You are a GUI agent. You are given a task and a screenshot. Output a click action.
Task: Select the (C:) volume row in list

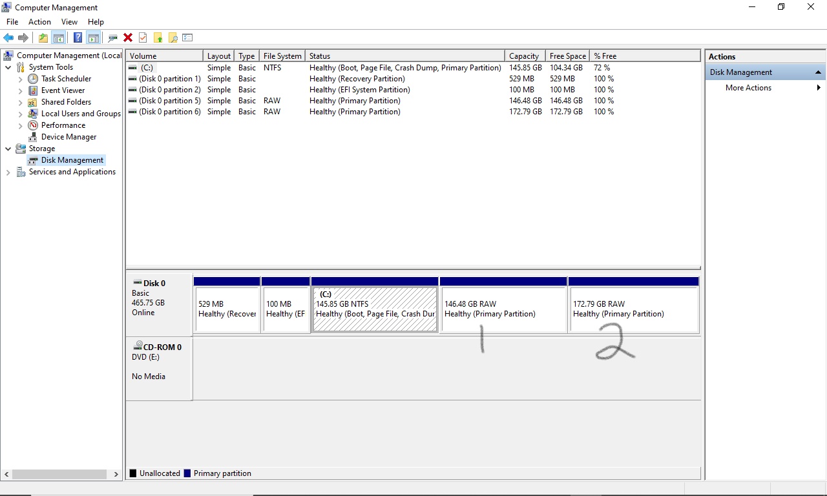[x=413, y=68]
